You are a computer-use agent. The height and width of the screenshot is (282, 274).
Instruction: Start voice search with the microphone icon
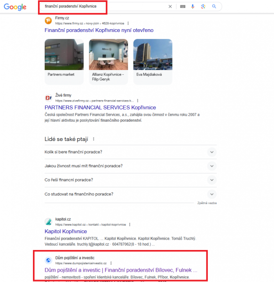(x=193, y=7)
